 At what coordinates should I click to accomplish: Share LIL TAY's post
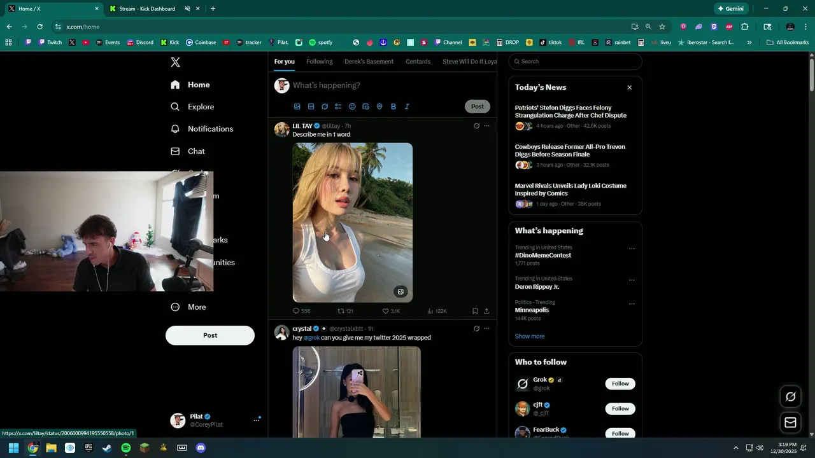click(486, 311)
